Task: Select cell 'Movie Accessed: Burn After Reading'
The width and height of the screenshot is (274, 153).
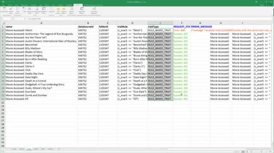Action: (x=41, y=59)
